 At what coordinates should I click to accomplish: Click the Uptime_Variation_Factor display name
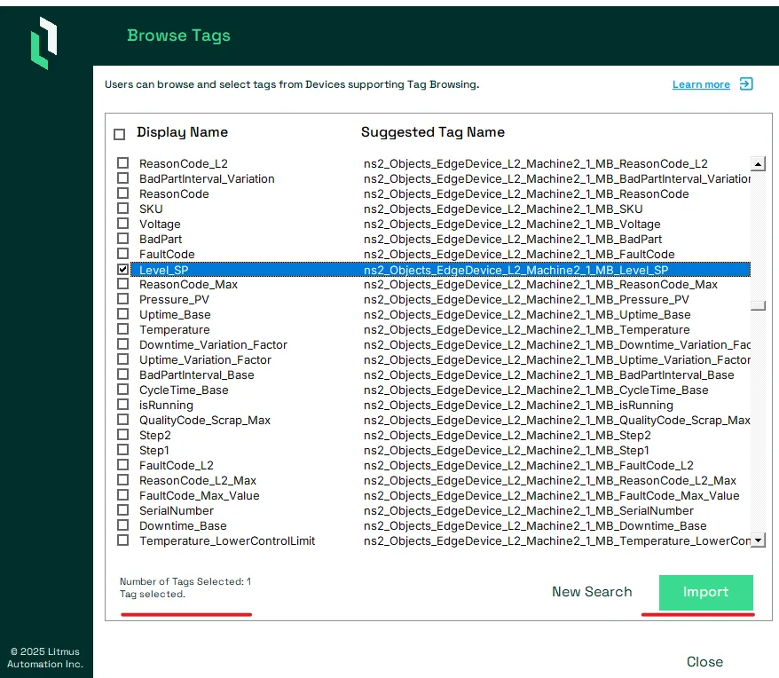pyautogui.click(x=205, y=360)
